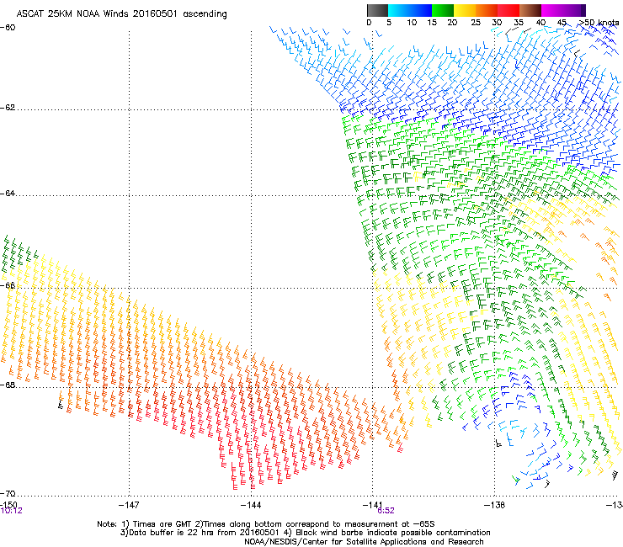The height and width of the screenshot is (547, 623).
Task: Select the latitude label "-66"
Action: [8, 285]
